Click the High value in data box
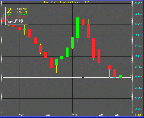The height and width of the screenshot is (118, 144). click(x=22, y=9)
